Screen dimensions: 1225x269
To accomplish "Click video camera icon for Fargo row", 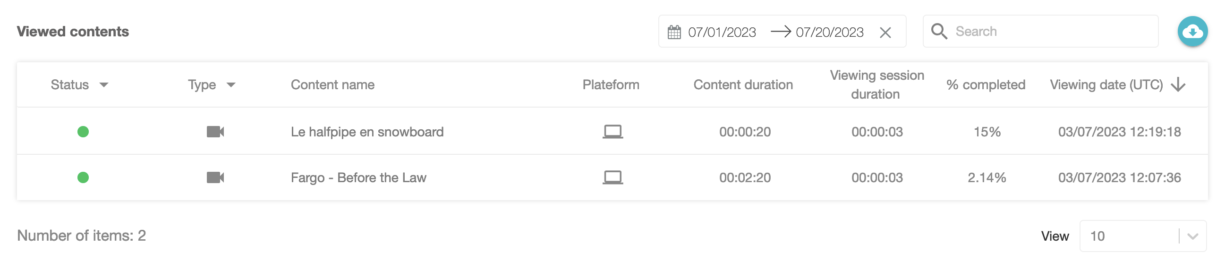I will click(215, 178).
